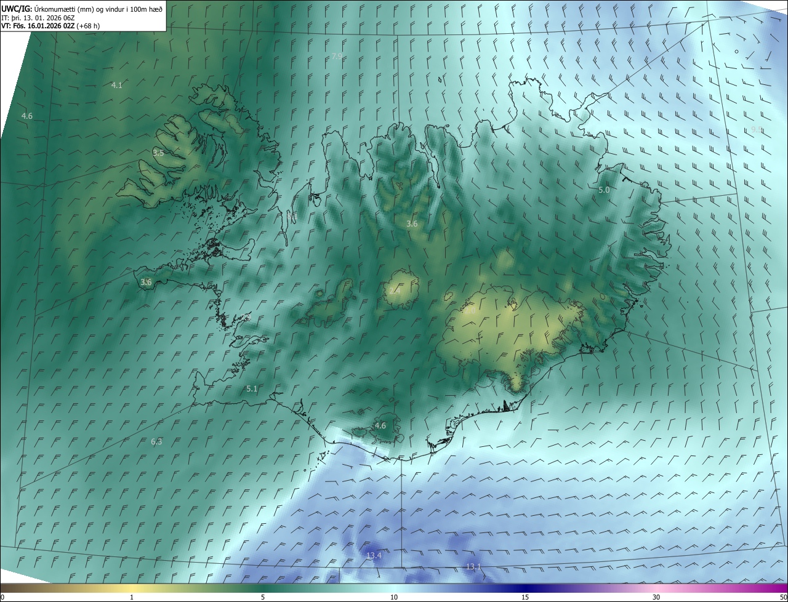Click the 4.6 value on Mýrdalsjökull glacier
This screenshot has width=788, height=602.
tap(380, 425)
